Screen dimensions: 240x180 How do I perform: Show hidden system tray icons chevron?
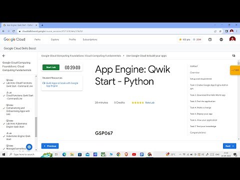(180, 154)
